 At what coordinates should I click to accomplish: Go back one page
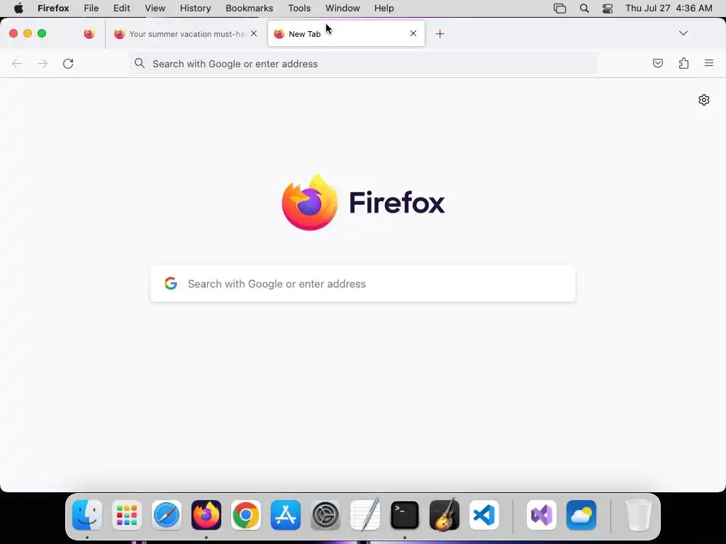[17, 63]
